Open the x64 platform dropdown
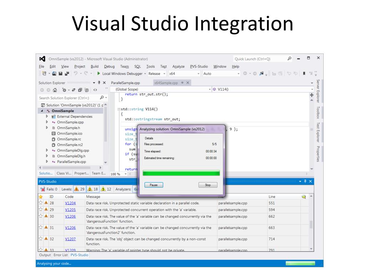 [198, 73]
